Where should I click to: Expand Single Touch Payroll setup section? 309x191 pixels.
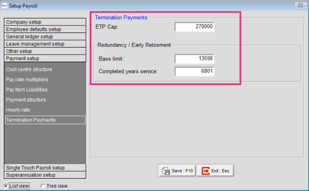pyautogui.click(x=45, y=168)
